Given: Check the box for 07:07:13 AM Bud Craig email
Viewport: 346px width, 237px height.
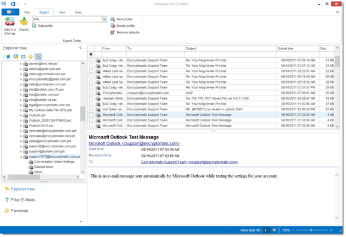Looking at the screenshot, I should pyautogui.click(x=91, y=66).
